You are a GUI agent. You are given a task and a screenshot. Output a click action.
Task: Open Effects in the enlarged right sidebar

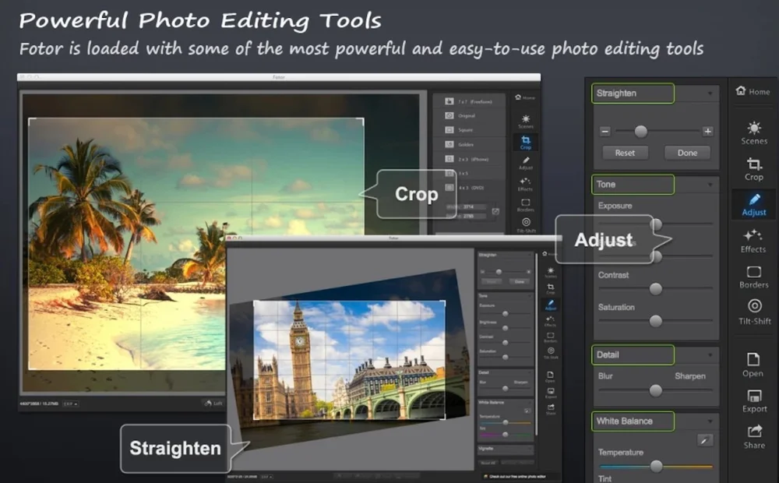753,241
